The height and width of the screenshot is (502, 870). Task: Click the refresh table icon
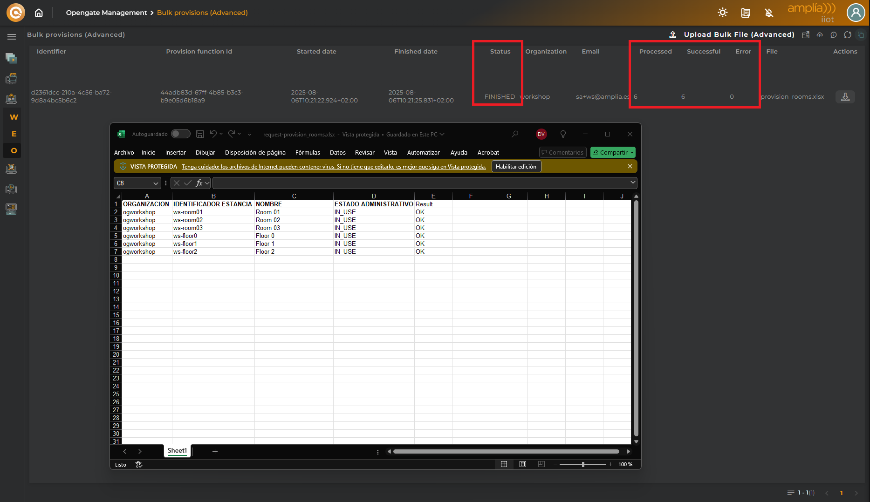pos(848,35)
